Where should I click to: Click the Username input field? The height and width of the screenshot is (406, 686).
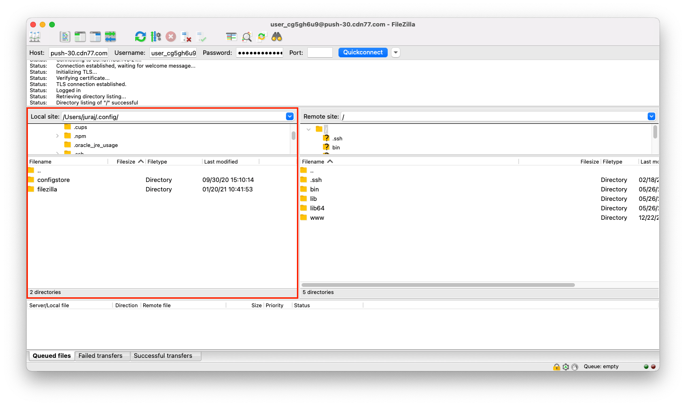pos(174,52)
